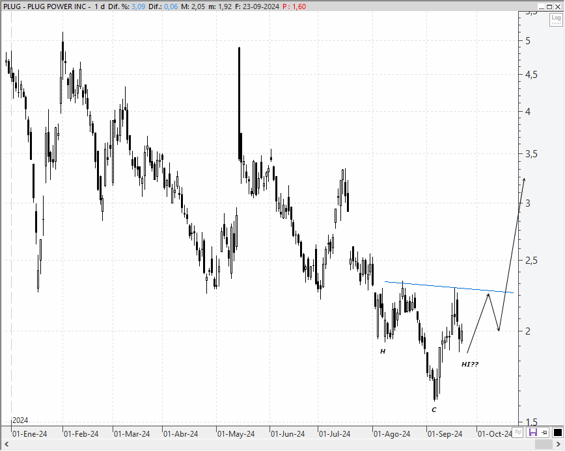The image size is (565, 451).
Task: Click the 'Dif. %: 3,09' value
Action: 126,6
